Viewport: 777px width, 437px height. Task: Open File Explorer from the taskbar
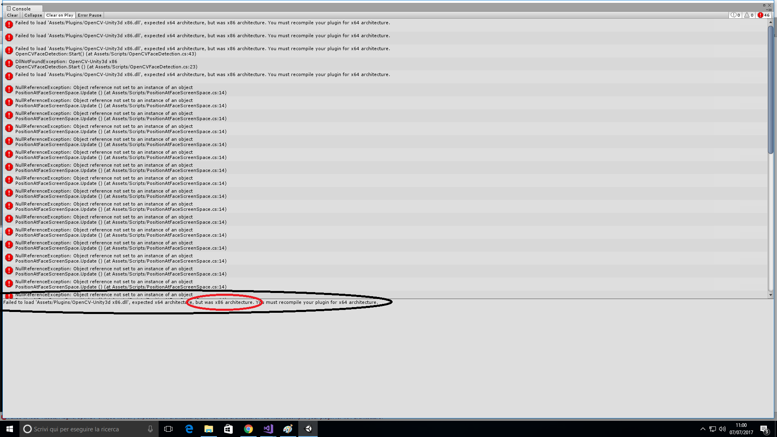[x=208, y=429]
